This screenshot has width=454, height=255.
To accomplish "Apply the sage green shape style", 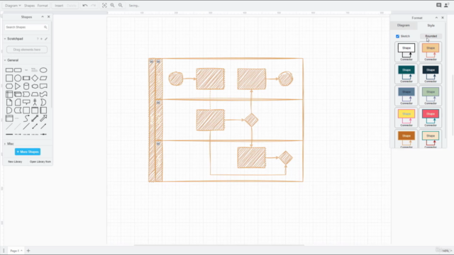I will (x=431, y=96).
